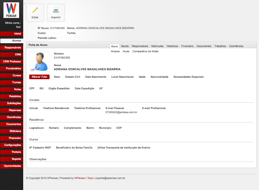Screen dimensions: 259x190
Task: Switch to the Saúde tab
Action: tap(125, 46)
